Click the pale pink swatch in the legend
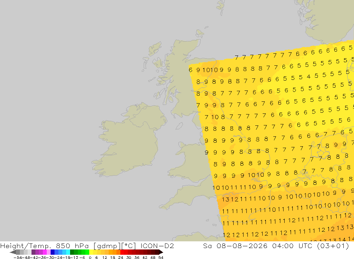The image size is (354, 259). pos(49,252)
